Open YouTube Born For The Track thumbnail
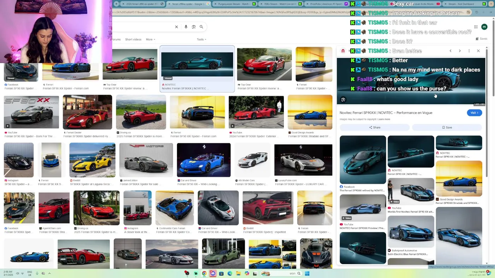The image size is (495, 278). pyautogui.click(x=31, y=112)
